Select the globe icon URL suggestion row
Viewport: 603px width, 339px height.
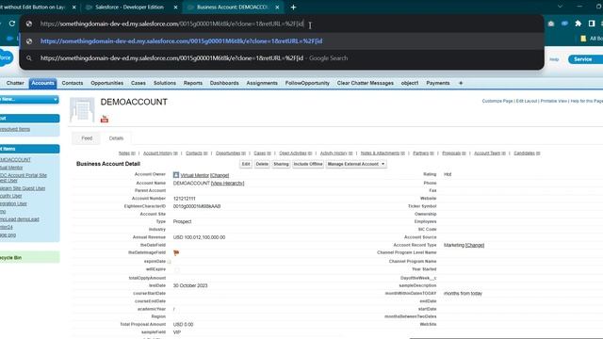(x=282, y=41)
